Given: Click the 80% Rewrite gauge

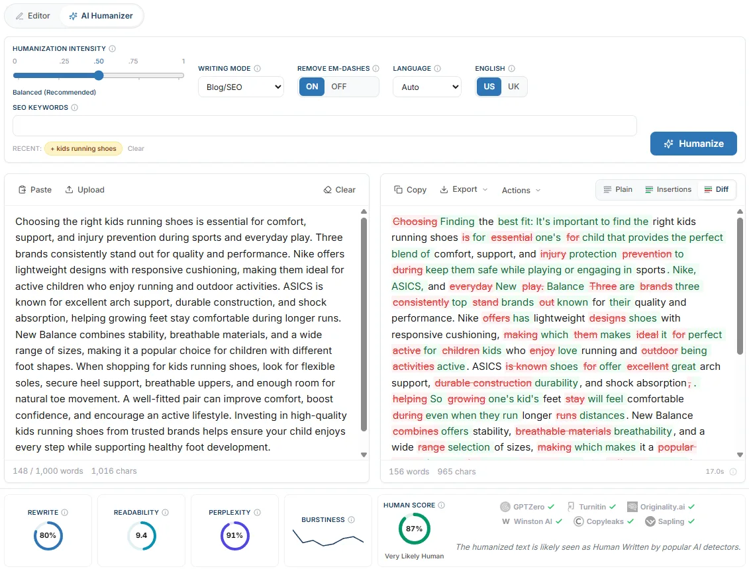Looking at the screenshot, I should click(x=48, y=535).
